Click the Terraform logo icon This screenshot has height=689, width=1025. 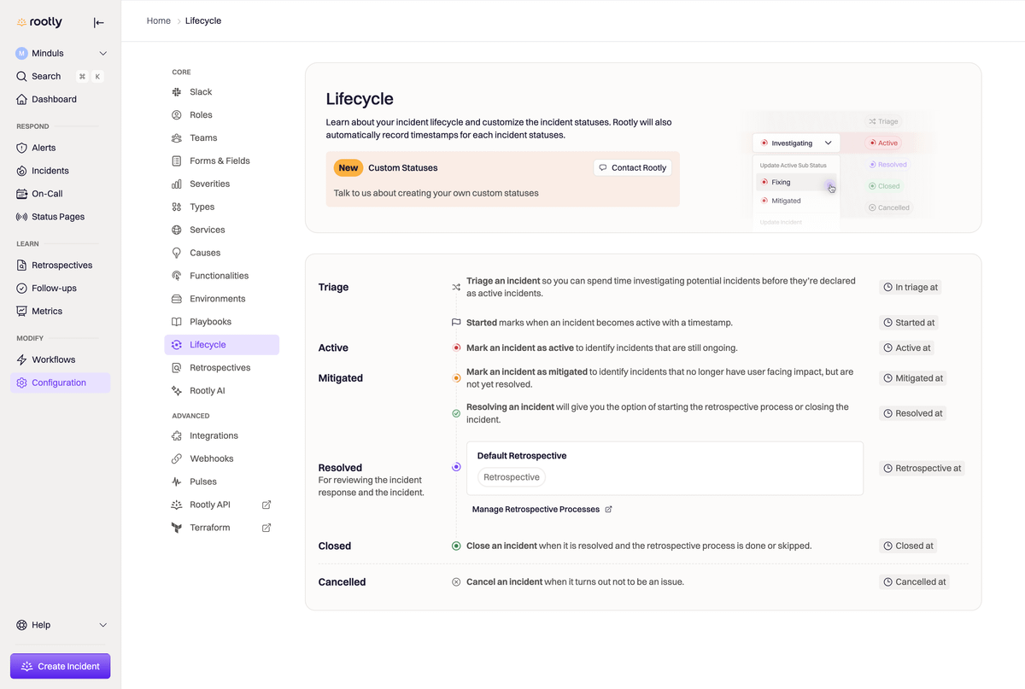(177, 528)
